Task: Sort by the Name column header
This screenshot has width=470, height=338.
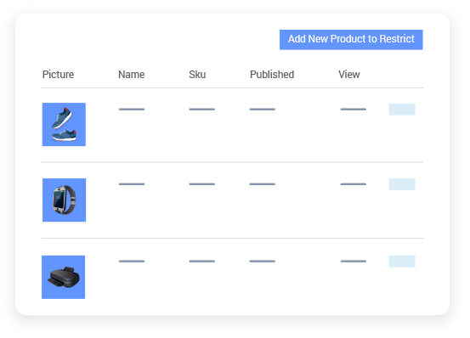Action: (x=131, y=75)
